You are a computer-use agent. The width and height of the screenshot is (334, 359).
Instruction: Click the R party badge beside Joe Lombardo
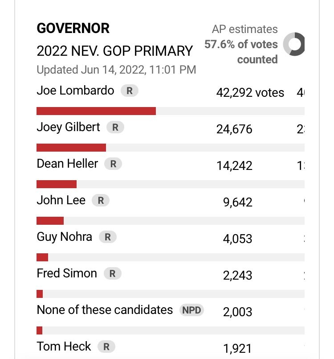[130, 91]
